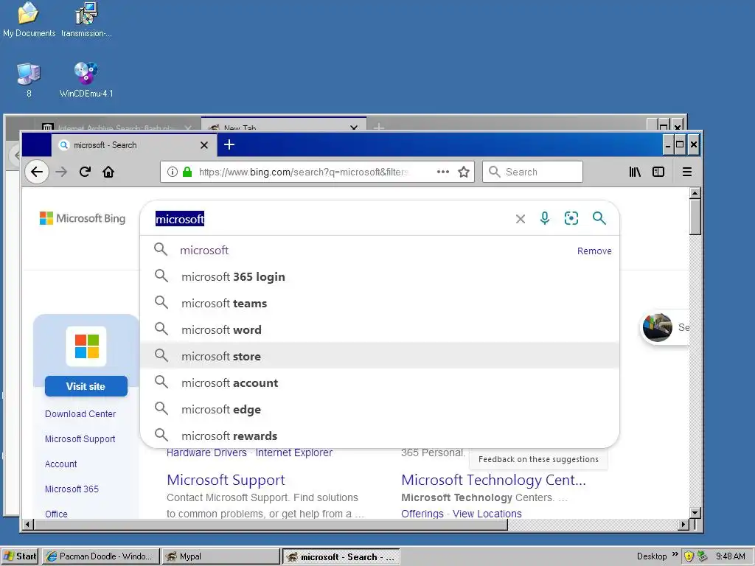The width and height of the screenshot is (755, 566).
Task: Choose suggestion 'microsoft store'
Action: tap(380, 356)
